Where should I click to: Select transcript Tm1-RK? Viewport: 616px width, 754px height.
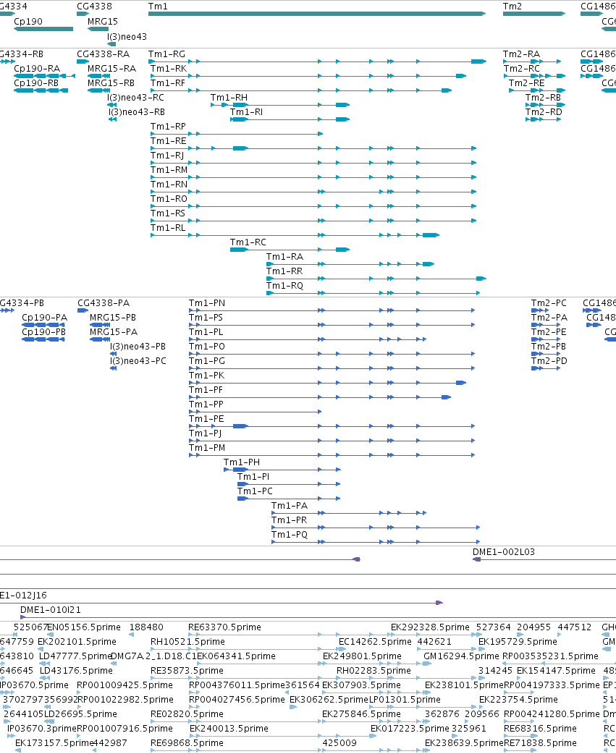308,76
